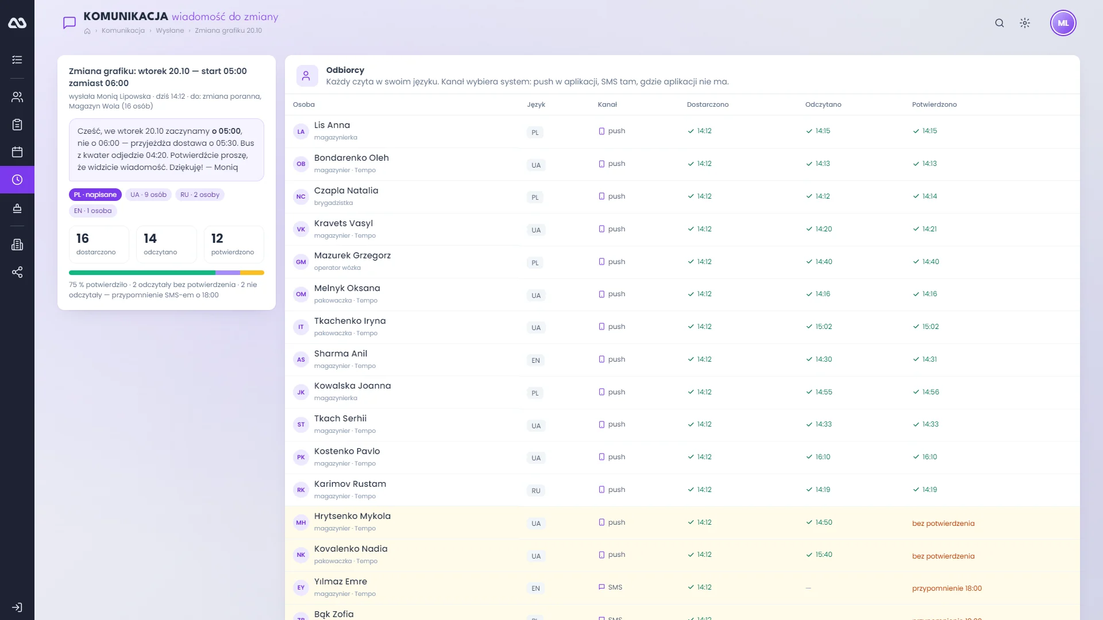Sort by the Język column header
This screenshot has height=620, width=1103.
point(536,104)
